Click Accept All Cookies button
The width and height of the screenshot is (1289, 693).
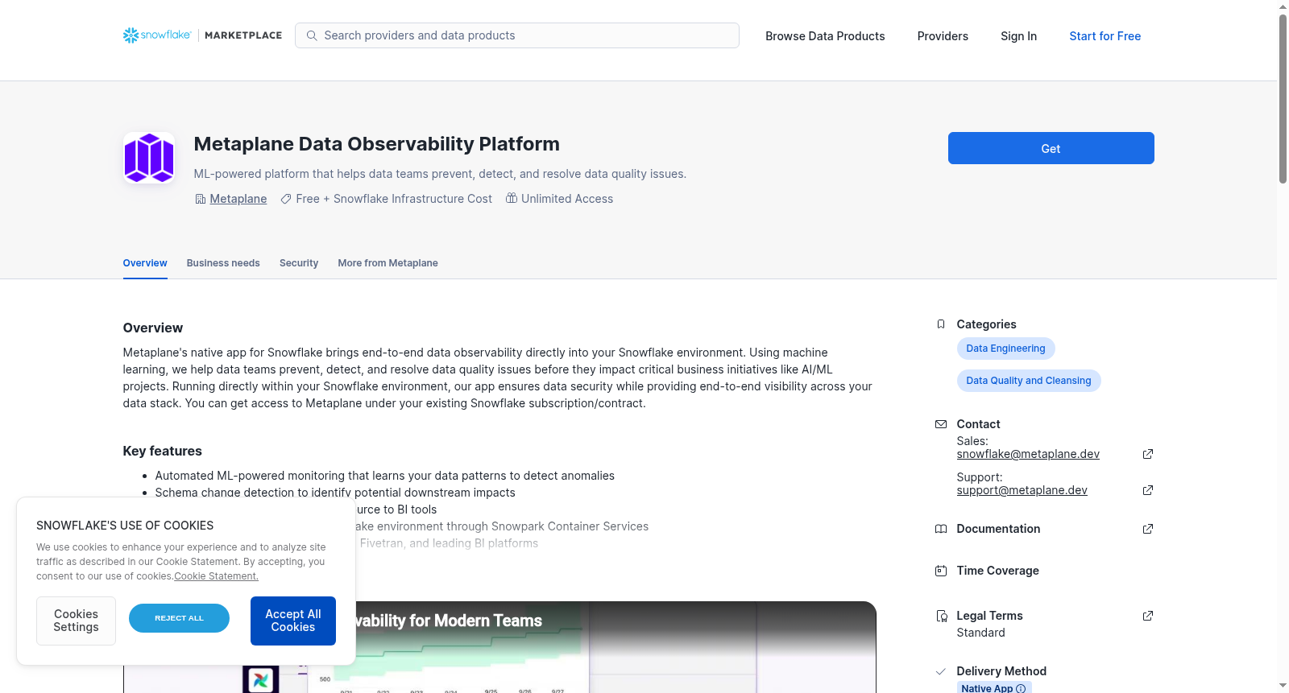click(293, 621)
